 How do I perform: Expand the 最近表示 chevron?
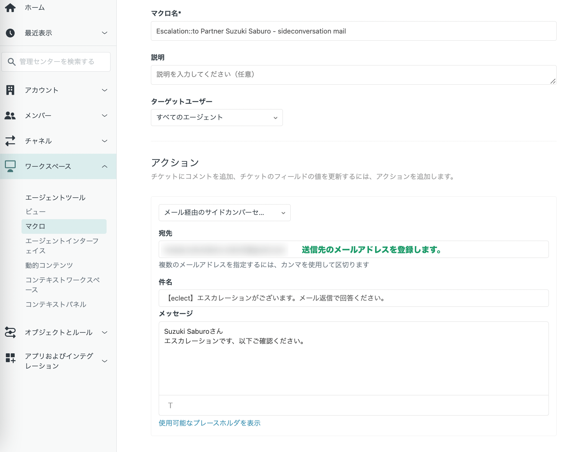(x=105, y=33)
